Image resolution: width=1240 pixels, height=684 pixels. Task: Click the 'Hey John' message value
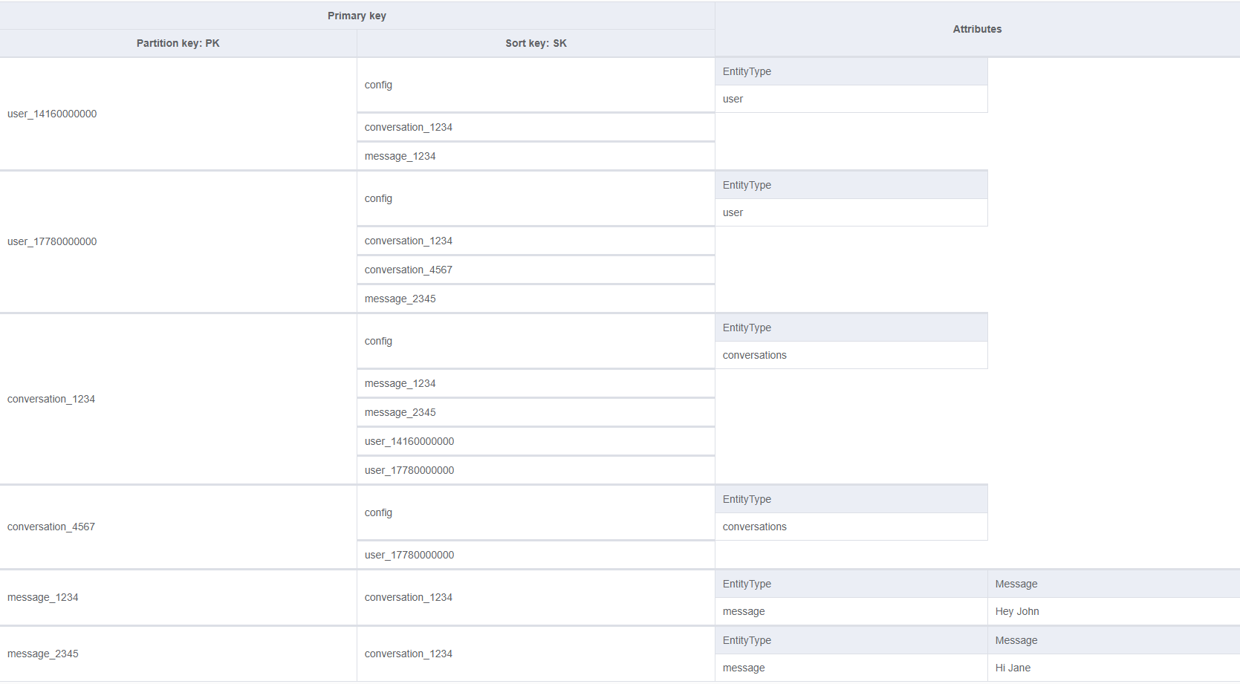click(x=1114, y=611)
